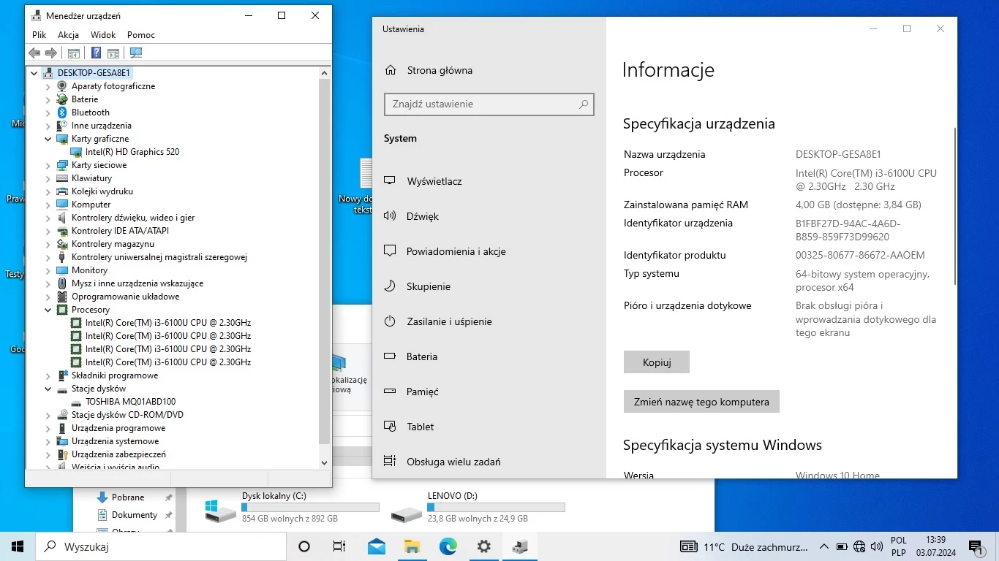Viewport: 999px width, 561px height.
Task: Click LENOVO (D:) drive usage bar
Action: click(x=496, y=507)
